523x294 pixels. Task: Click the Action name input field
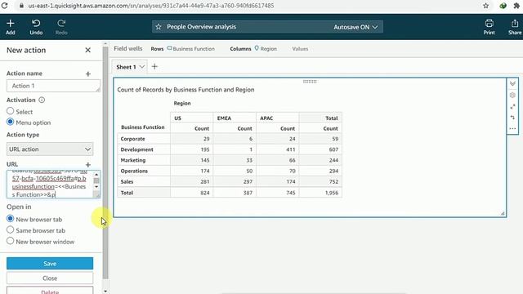point(53,86)
